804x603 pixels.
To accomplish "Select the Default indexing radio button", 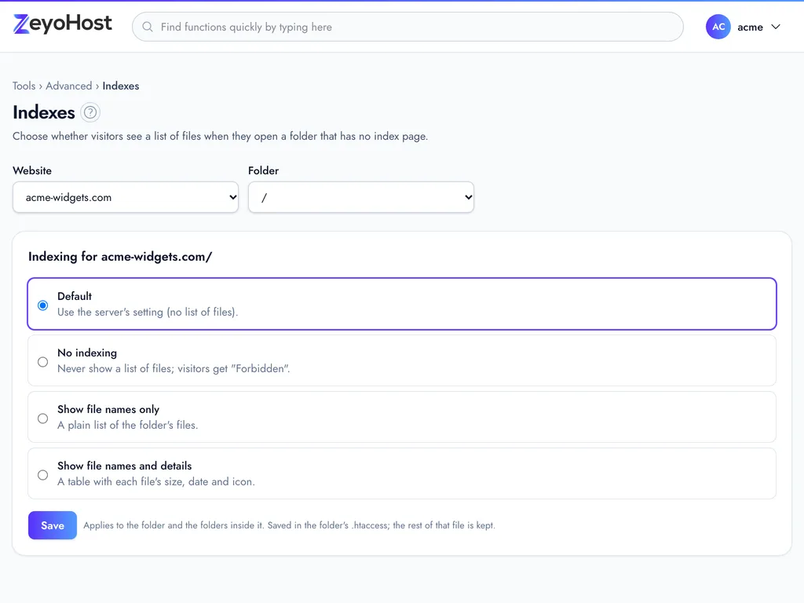I will click(x=43, y=305).
